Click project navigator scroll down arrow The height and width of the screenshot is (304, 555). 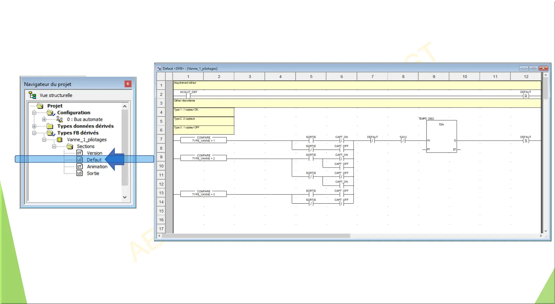tap(125, 197)
